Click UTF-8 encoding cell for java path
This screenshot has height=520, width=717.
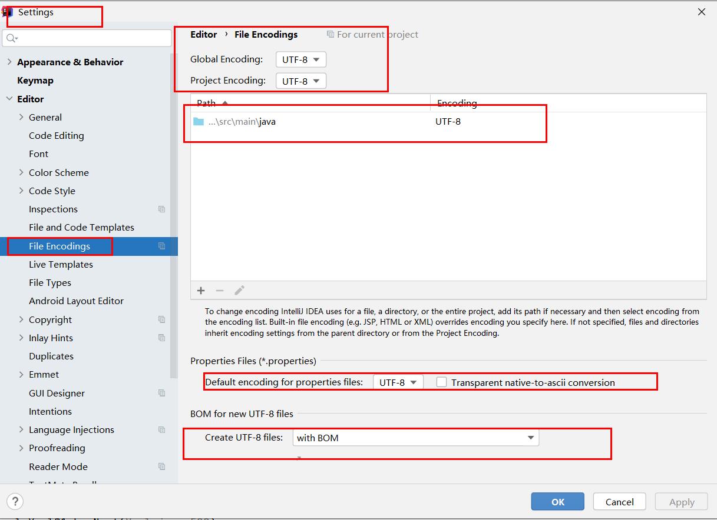(448, 122)
